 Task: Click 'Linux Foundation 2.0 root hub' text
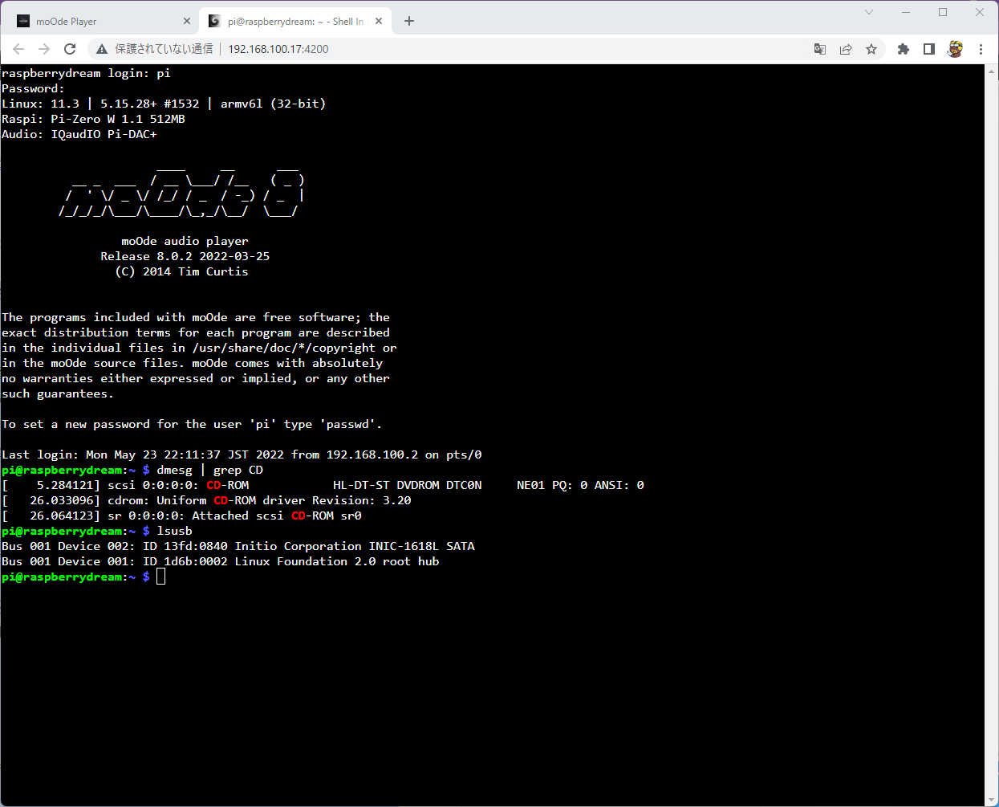pos(337,561)
